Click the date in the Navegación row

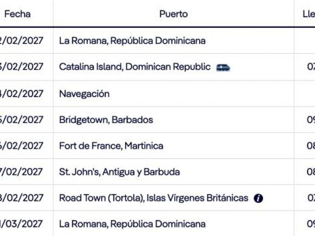tap(21, 94)
